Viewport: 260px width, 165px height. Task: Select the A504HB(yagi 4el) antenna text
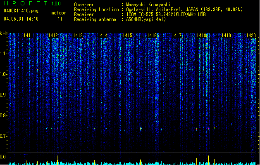[146, 19]
